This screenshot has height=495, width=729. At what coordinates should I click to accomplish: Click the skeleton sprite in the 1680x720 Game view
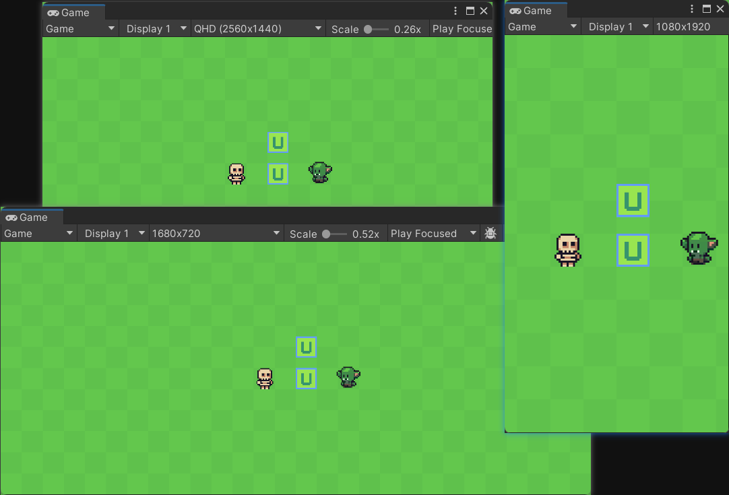point(265,378)
